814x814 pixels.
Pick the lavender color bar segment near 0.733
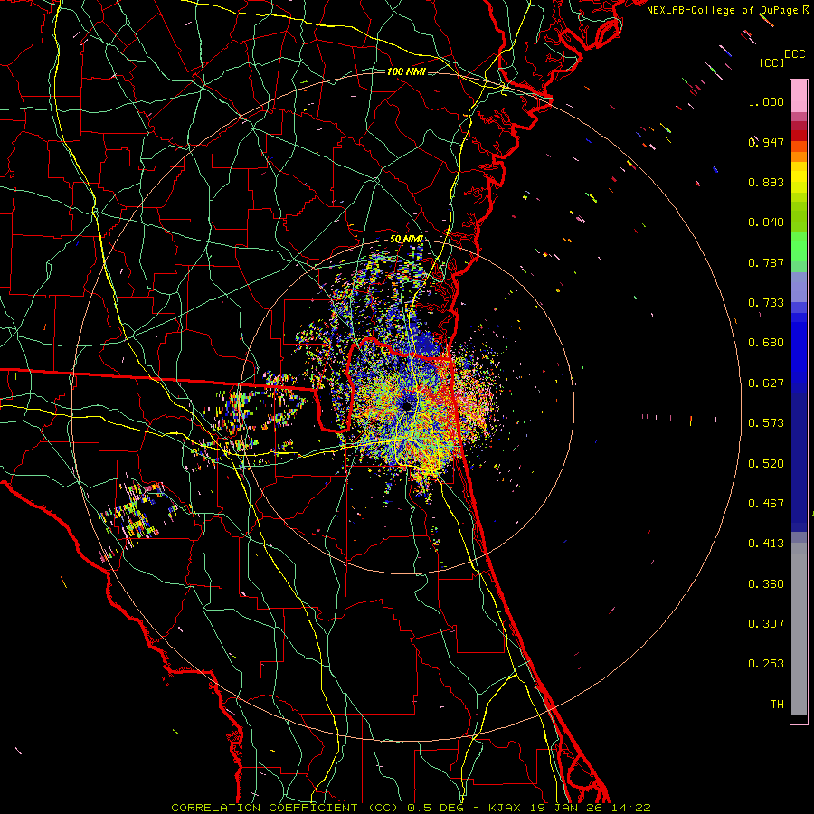pos(799,287)
